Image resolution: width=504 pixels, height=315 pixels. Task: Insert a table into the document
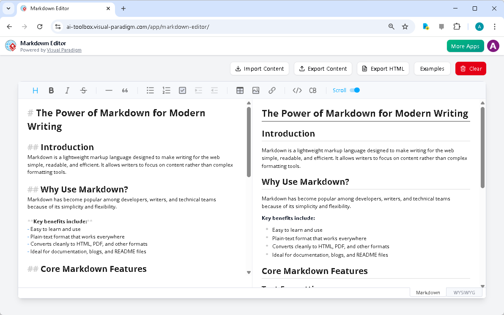(x=240, y=90)
